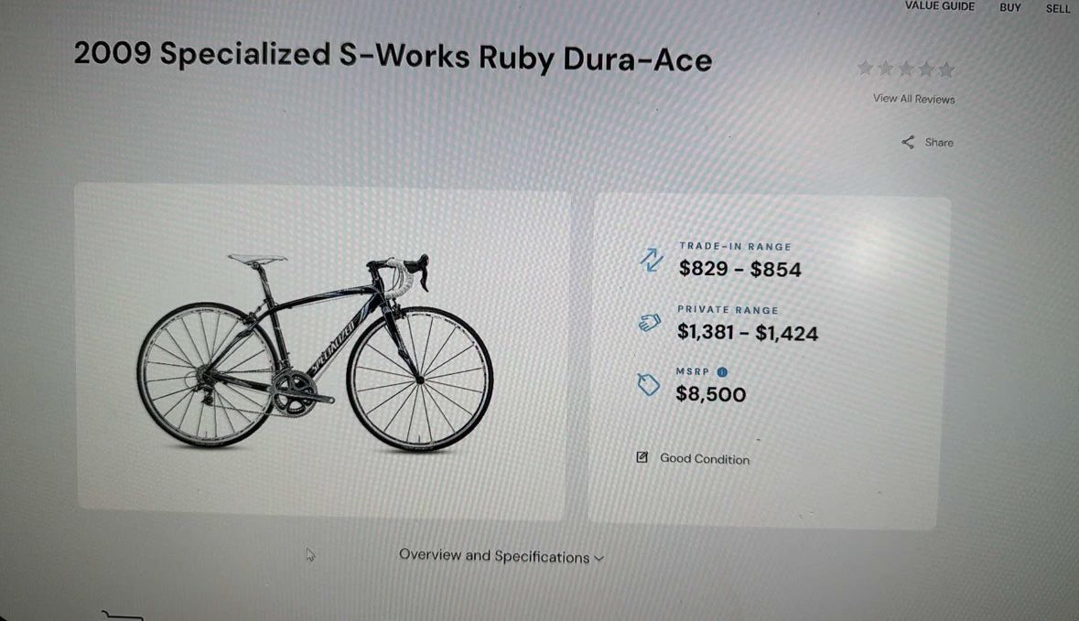Image resolution: width=1079 pixels, height=621 pixels.
Task: Go to the BUY menu item
Action: (1010, 7)
